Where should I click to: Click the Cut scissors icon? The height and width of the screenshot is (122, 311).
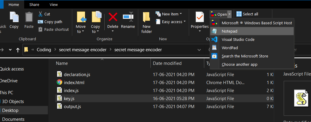coord(40,14)
